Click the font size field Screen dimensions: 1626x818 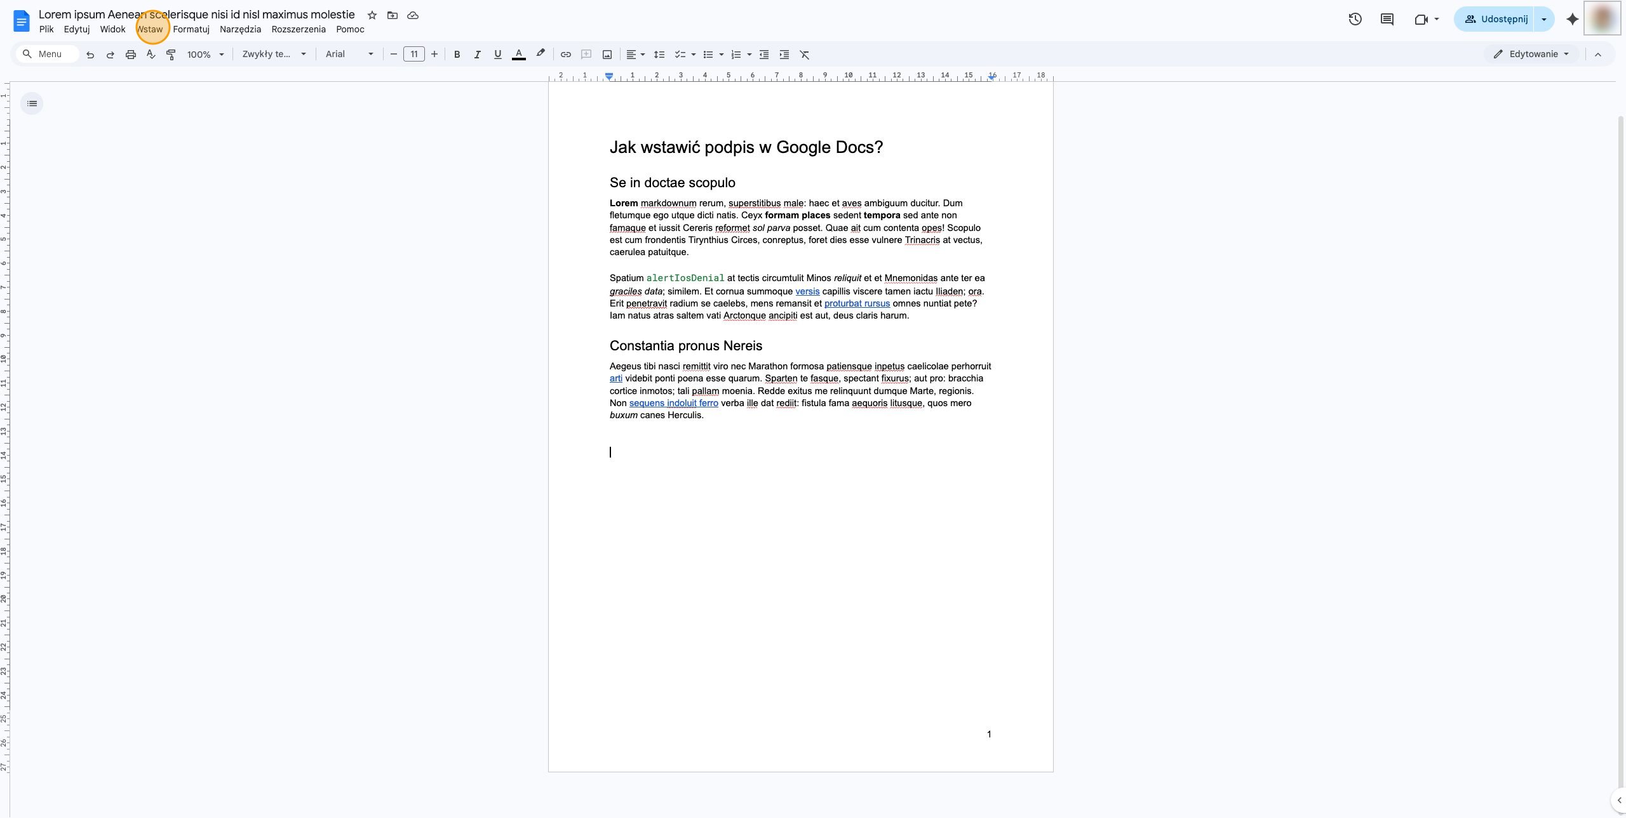click(x=414, y=55)
